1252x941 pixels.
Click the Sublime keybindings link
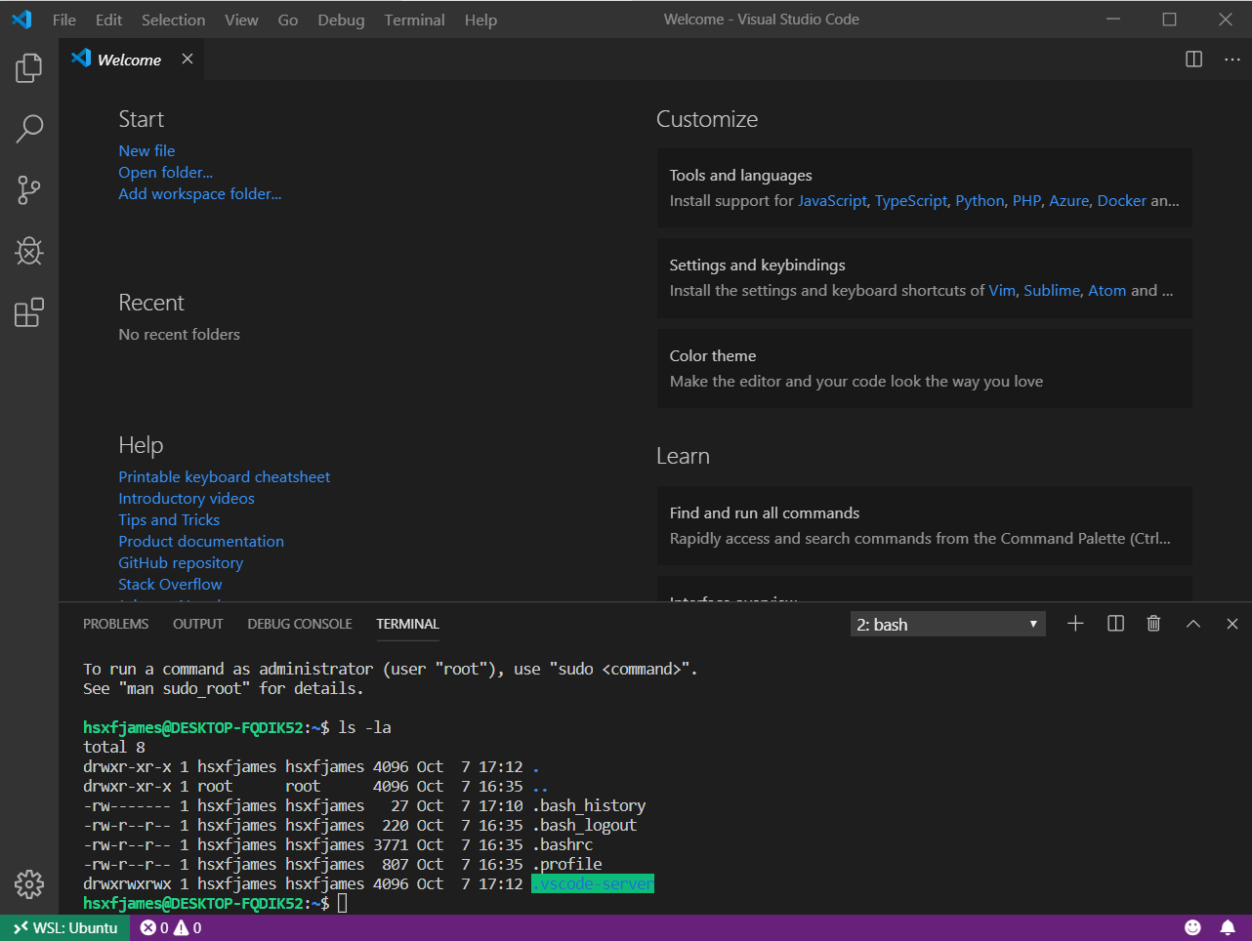click(1052, 290)
